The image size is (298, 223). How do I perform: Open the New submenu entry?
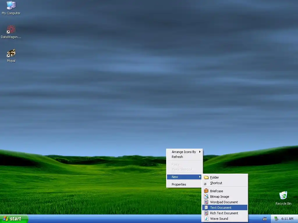(x=184, y=177)
